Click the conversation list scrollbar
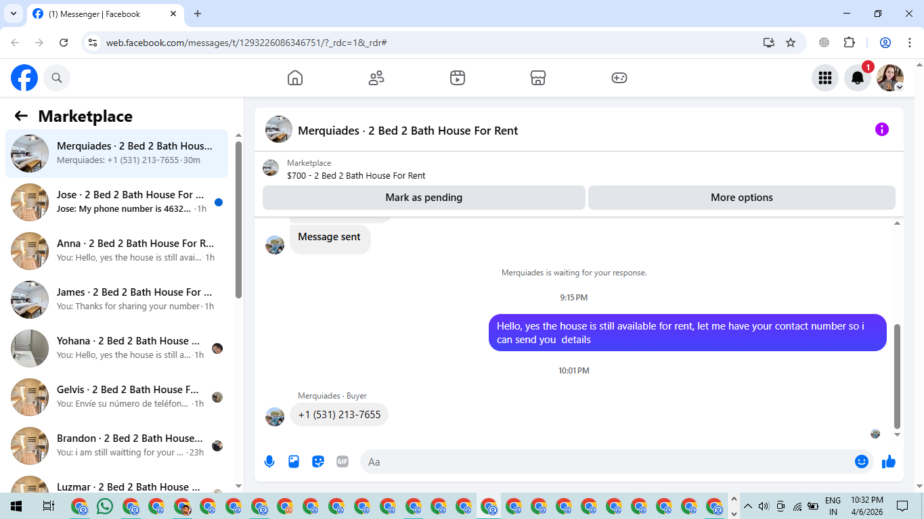 coord(238,220)
